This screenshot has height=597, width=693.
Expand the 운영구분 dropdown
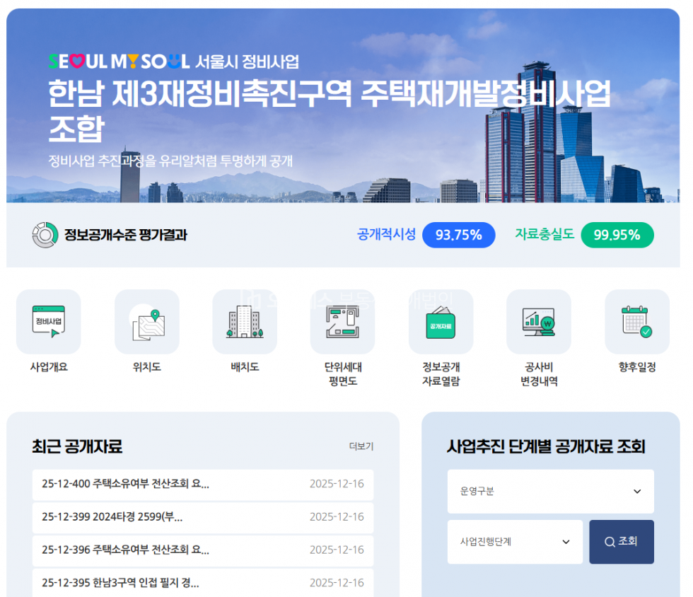(550, 492)
